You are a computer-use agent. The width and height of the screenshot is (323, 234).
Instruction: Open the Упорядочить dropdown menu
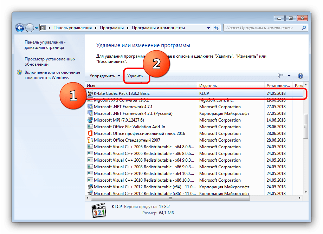point(104,76)
